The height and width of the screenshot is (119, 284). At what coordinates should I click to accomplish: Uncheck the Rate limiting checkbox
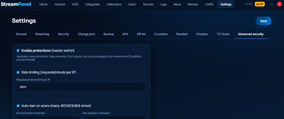(18, 72)
